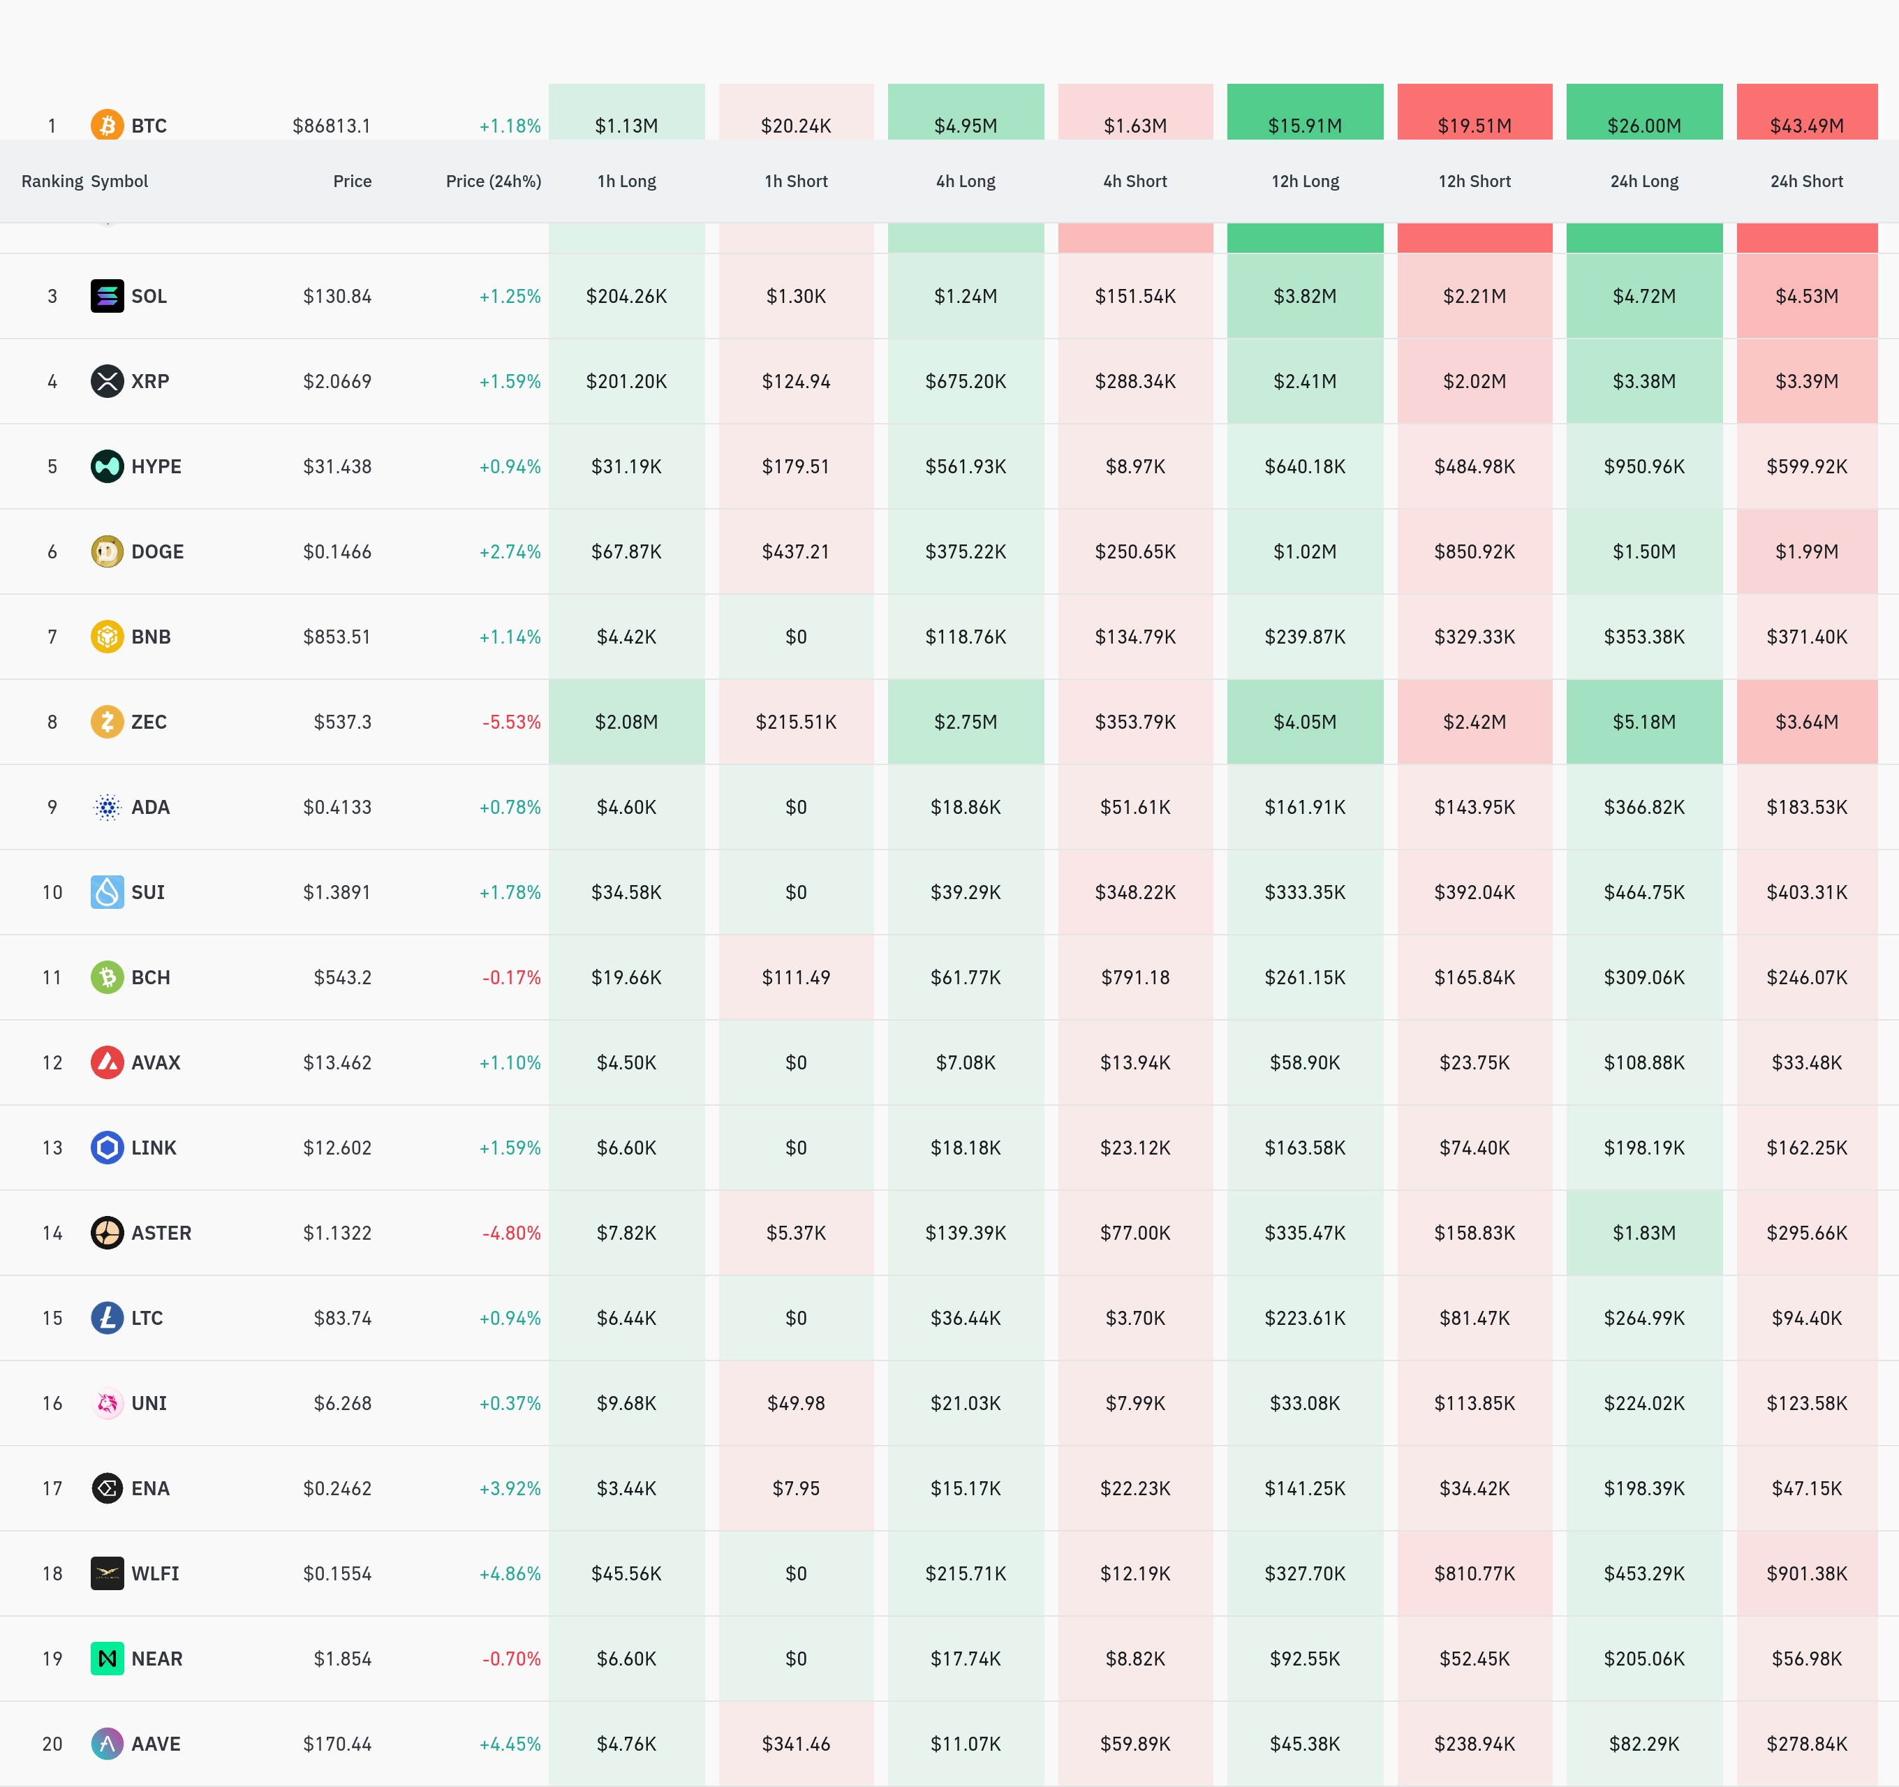Sort by Price (24h%) column header
Screen dimensions: 1899x1787
click(493, 181)
